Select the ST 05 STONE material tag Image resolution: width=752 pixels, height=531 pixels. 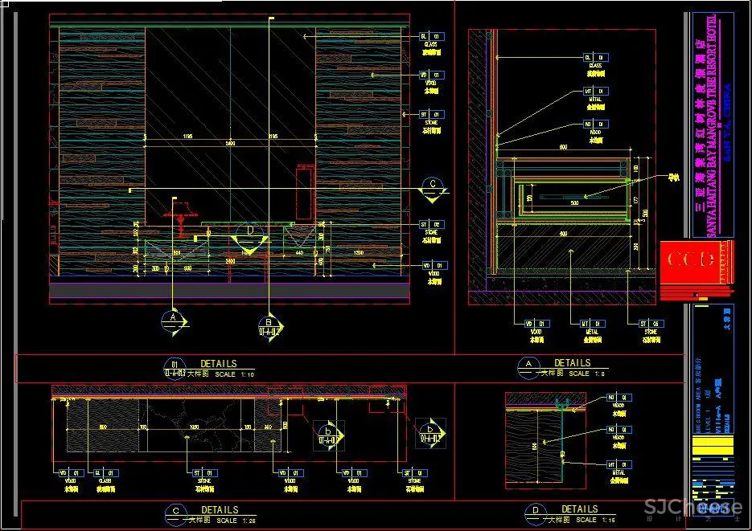coord(648,324)
